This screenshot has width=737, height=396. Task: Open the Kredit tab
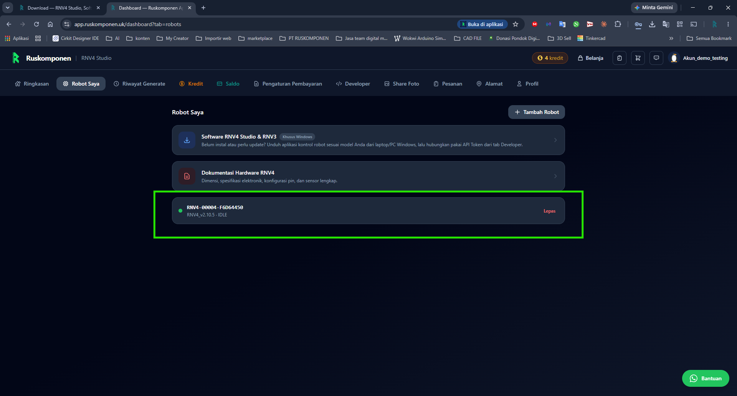191,84
